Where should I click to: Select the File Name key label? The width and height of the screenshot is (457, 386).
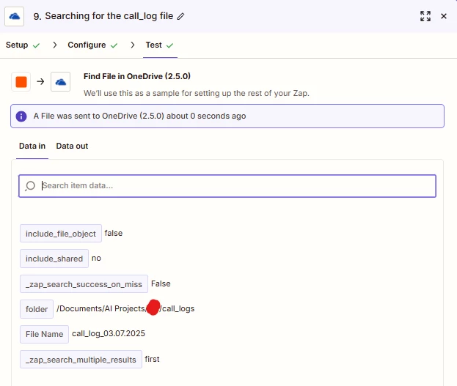[x=44, y=334]
